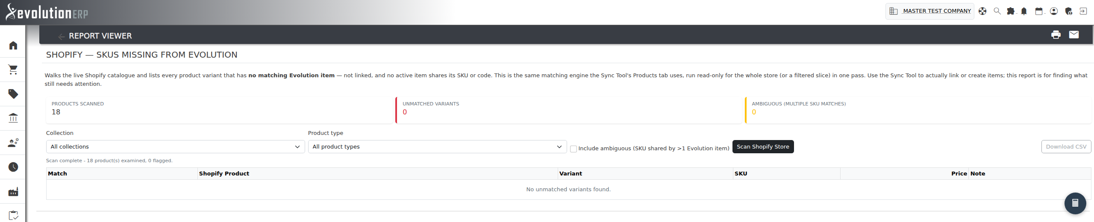1094x222 pixels.
Task: Click the company building icon beside Master Test Company
Action: 894,11
